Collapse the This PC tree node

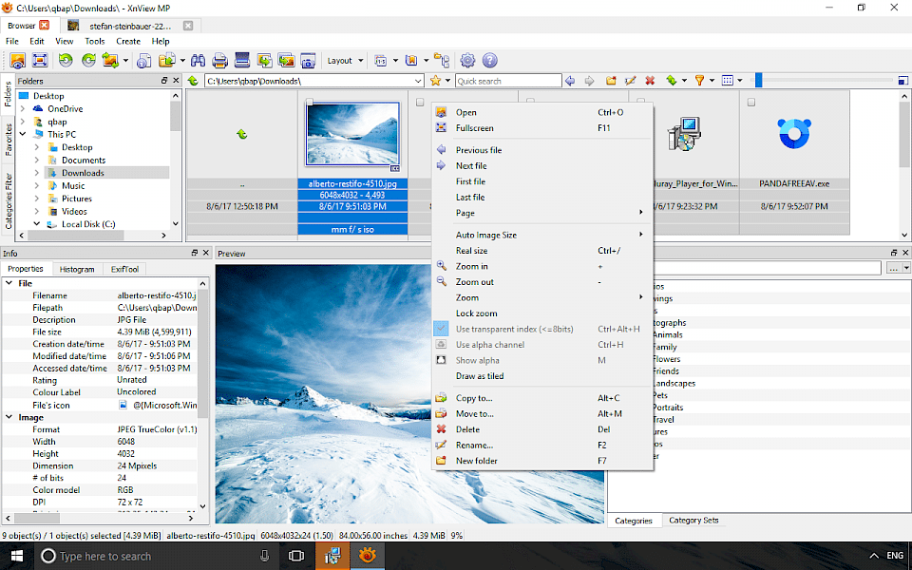23,134
